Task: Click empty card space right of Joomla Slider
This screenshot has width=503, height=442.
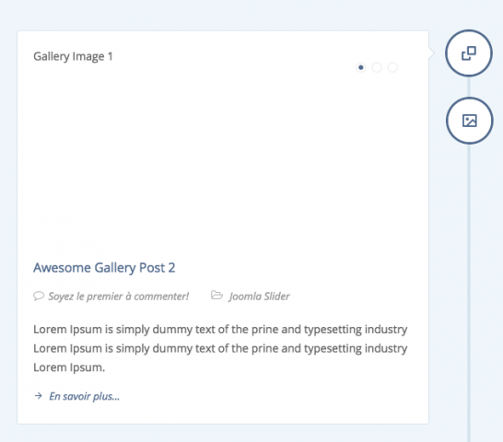Action: pyautogui.click(x=351, y=297)
